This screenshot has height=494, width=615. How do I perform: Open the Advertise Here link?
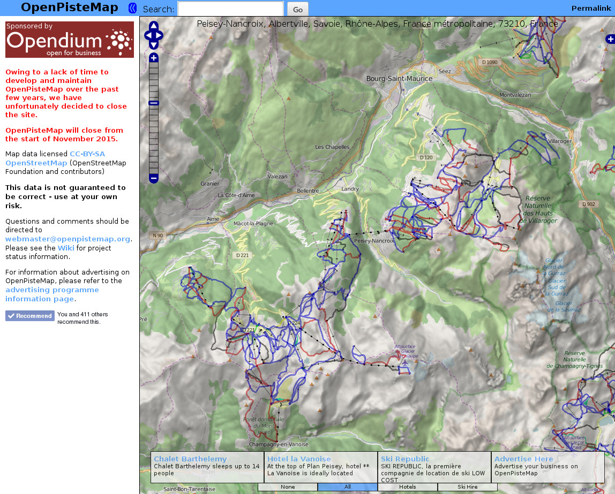click(523, 459)
